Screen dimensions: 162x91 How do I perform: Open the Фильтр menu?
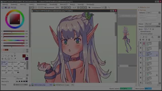pos(64,5)
